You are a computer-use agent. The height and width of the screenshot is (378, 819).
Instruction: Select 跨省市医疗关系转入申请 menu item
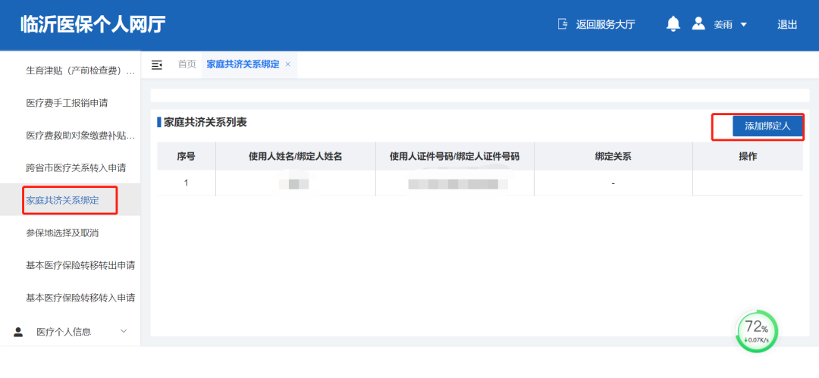(76, 167)
